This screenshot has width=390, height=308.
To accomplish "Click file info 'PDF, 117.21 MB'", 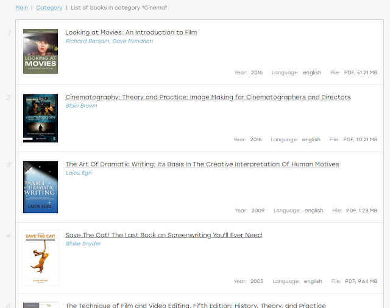I will pyautogui.click(x=360, y=139).
